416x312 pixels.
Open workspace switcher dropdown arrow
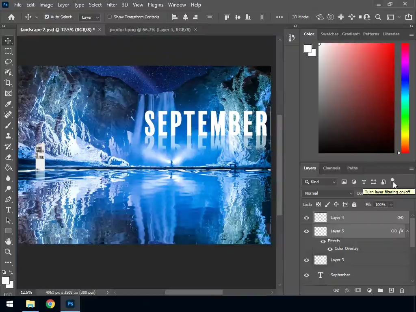click(x=399, y=17)
